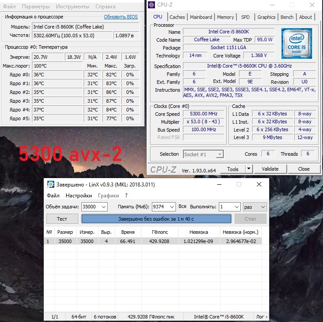Click the Intel Core i5 logo in CPU-Z
The image size is (323, 322).
tap(296, 43)
